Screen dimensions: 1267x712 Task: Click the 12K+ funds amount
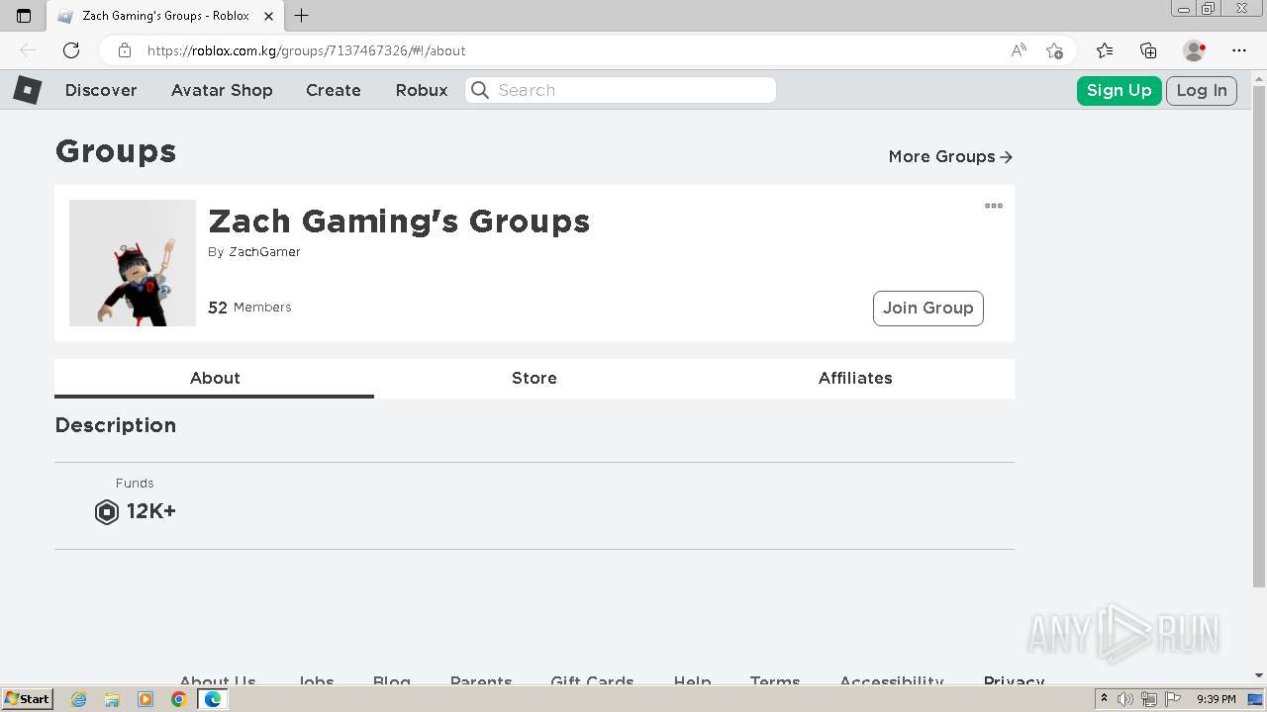151,511
